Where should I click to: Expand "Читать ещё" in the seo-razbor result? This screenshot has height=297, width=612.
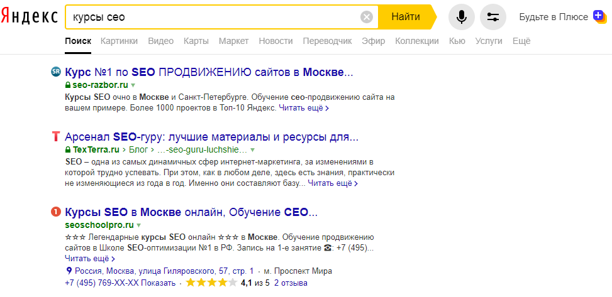304,108
